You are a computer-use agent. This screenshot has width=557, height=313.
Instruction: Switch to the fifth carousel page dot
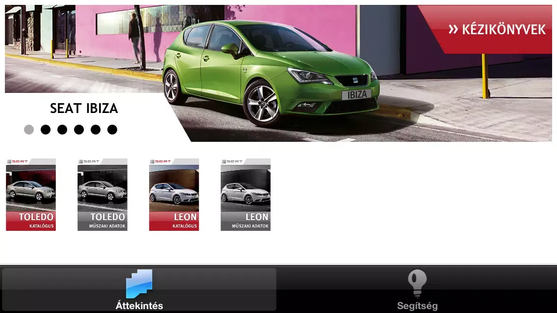coord(96,130)
